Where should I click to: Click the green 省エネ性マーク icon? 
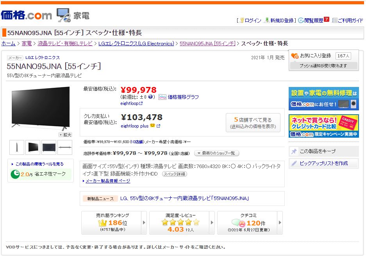pos(15,174)
